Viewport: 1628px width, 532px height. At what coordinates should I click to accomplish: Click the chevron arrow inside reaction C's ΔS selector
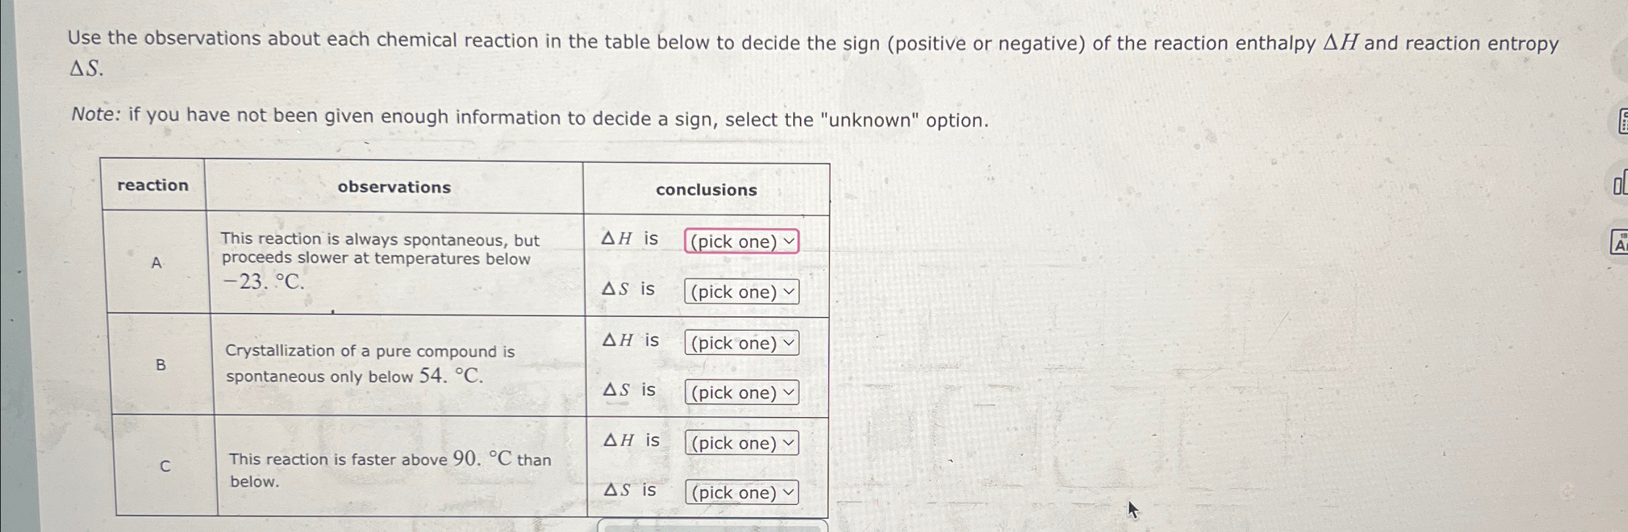click(788, 492)
